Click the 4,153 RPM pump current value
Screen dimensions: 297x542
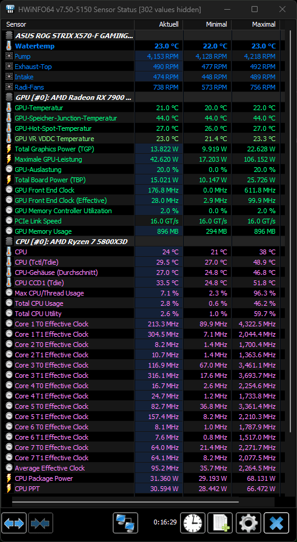click(x=162, y=56)
